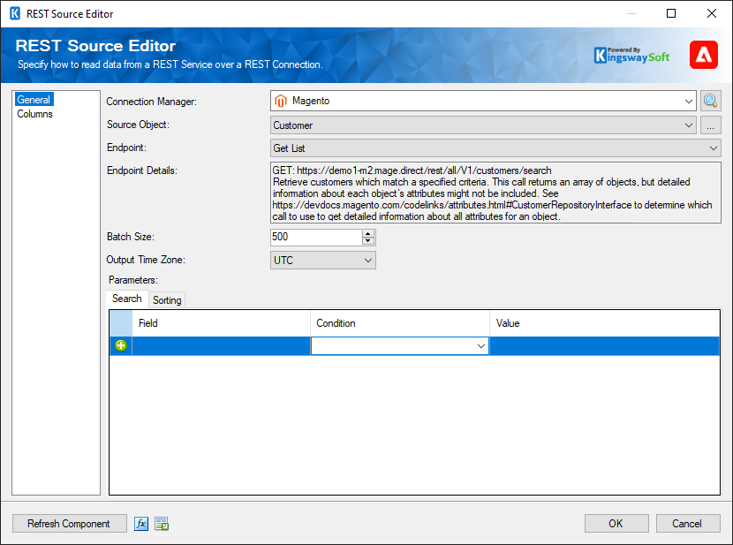Click the Output Time Zone label
The image size is (733, 545).
coord(146,260)
